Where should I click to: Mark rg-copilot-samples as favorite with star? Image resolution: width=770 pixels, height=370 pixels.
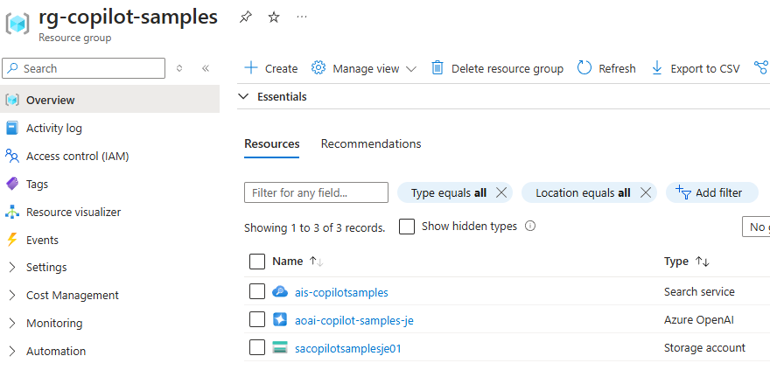click(274, 17)
